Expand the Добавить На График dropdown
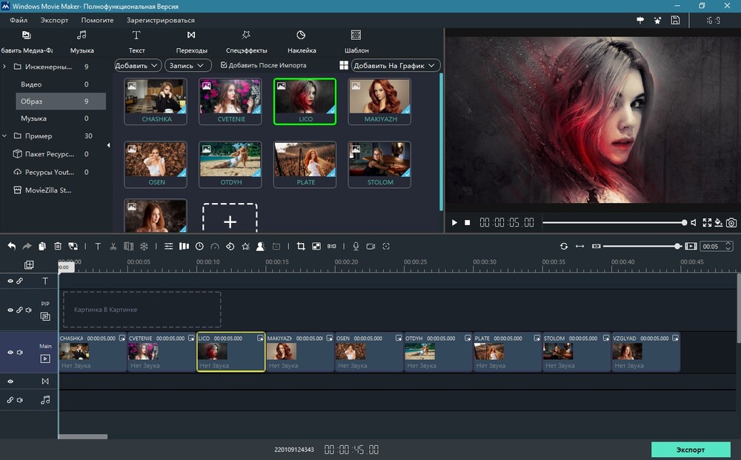 (396, 65)
